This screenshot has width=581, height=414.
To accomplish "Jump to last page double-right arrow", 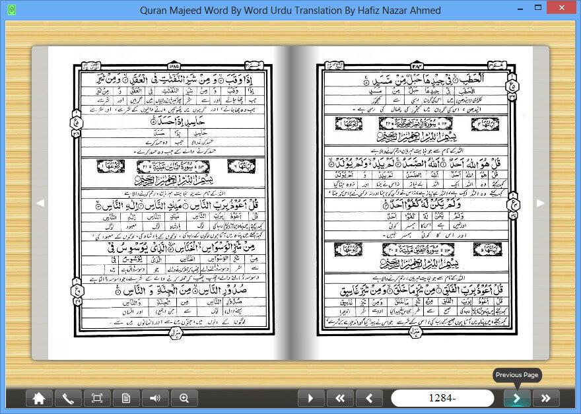I will click(546, 398).
